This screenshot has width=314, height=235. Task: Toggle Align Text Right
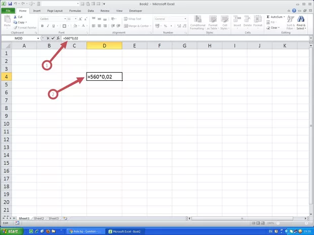click(105, 26)
